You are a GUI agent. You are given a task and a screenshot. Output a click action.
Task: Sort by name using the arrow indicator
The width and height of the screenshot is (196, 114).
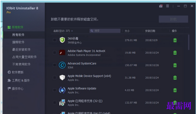[72, 31]
